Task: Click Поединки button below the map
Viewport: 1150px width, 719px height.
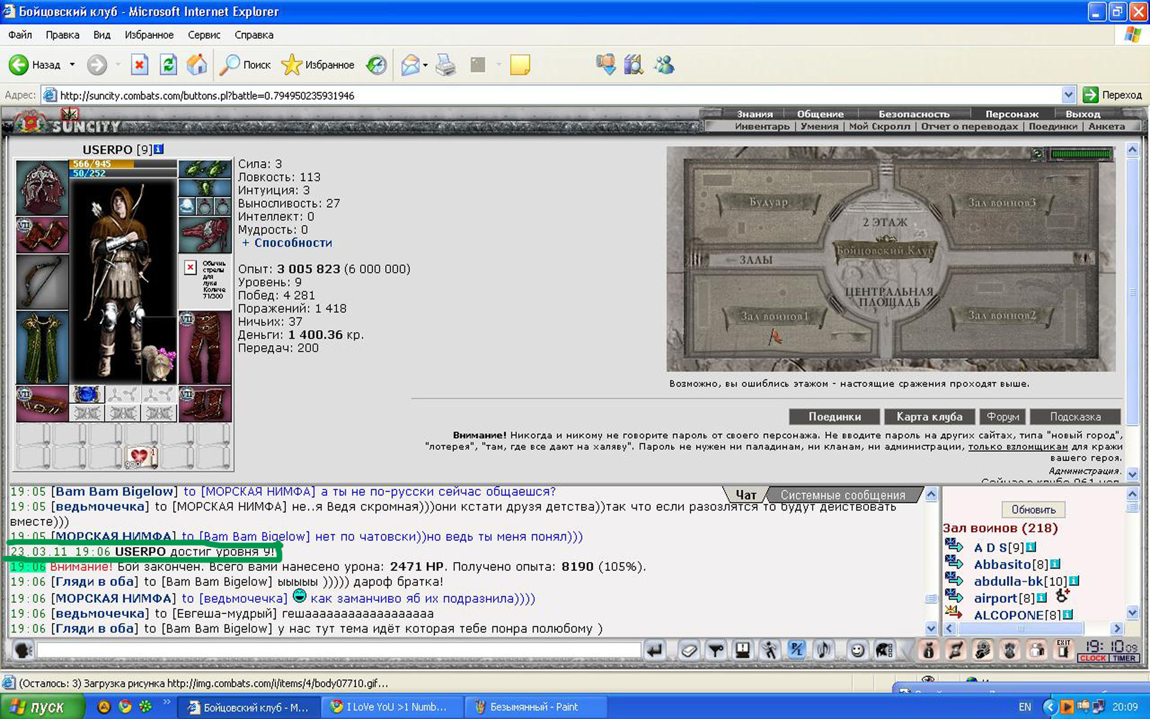Action: coord(834,416)
